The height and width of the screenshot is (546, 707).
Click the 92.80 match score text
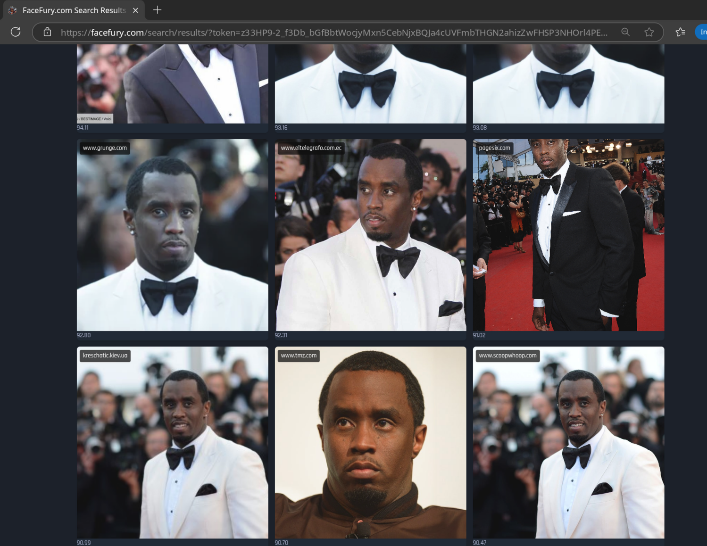[x=83, y=335]
